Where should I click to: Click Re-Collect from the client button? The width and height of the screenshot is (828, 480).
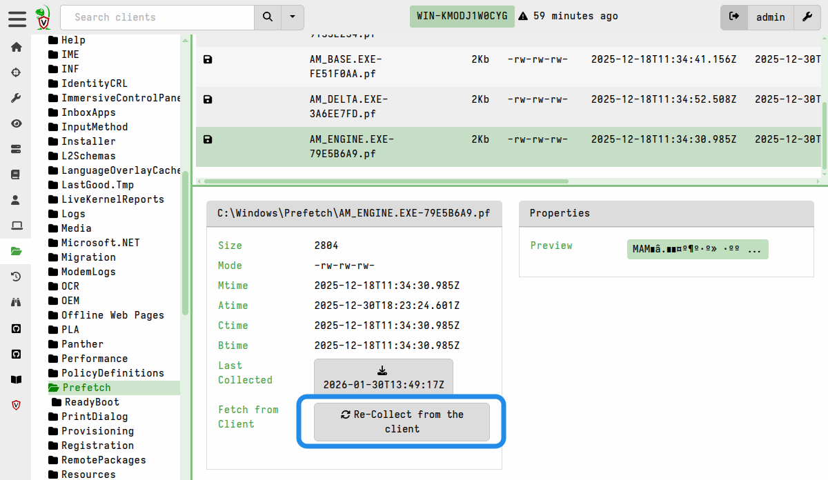point(402,421)
